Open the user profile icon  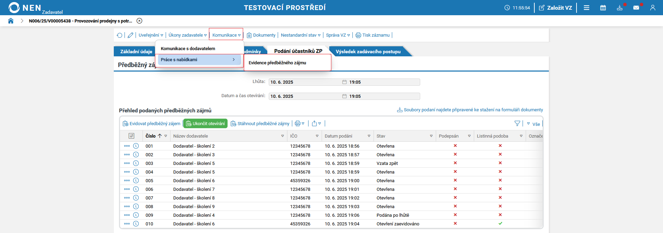pos(653,8)
